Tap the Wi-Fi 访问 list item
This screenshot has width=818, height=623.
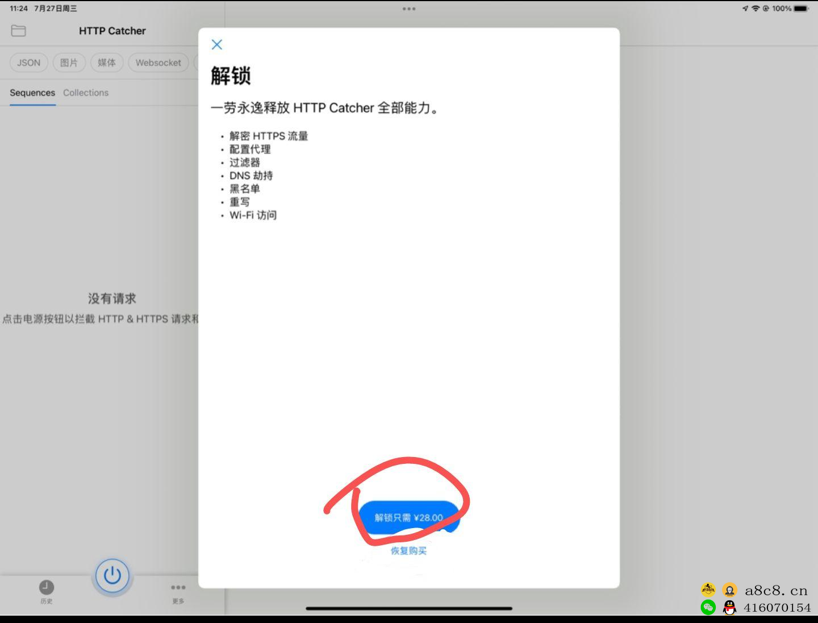(253, 215)
